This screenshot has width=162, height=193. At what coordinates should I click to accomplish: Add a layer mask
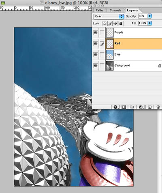(124, 107)
